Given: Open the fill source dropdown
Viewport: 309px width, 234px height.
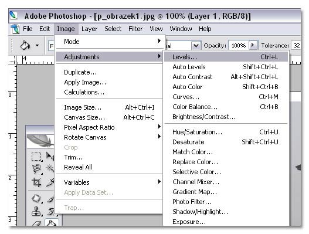Looking at the screenshot, I should pyautogui.click(x=51, y=46).
